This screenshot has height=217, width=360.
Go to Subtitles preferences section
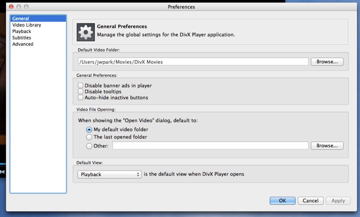pyautogui.click(x=22, y=38)
